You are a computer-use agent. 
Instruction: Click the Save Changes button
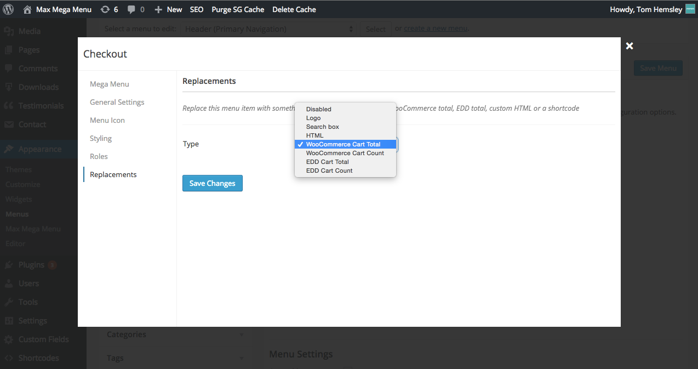pyautogui.click(x=213, y=183)
